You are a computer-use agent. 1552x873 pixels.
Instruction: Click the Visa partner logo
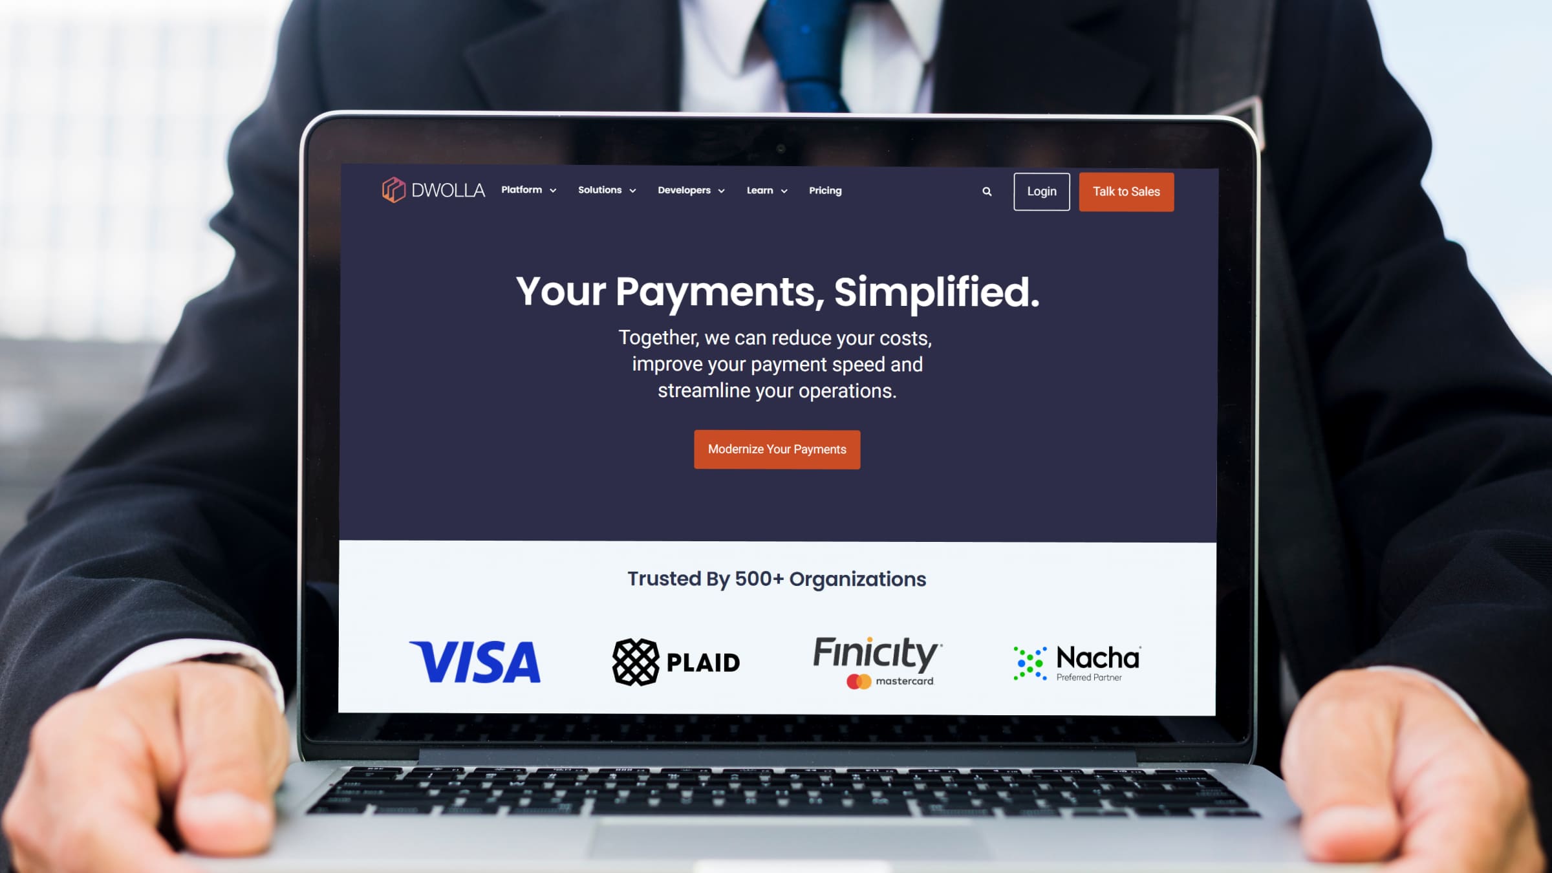[x=475, y=660]
